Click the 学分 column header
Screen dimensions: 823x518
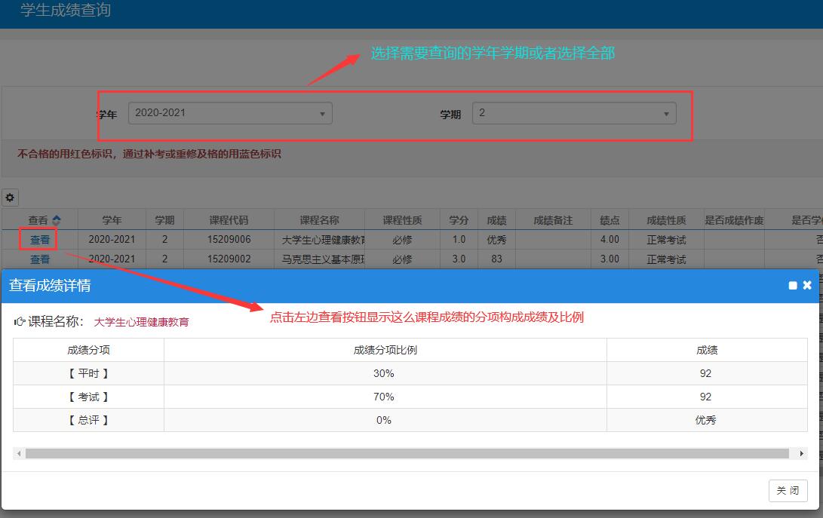tap(459, 220)
